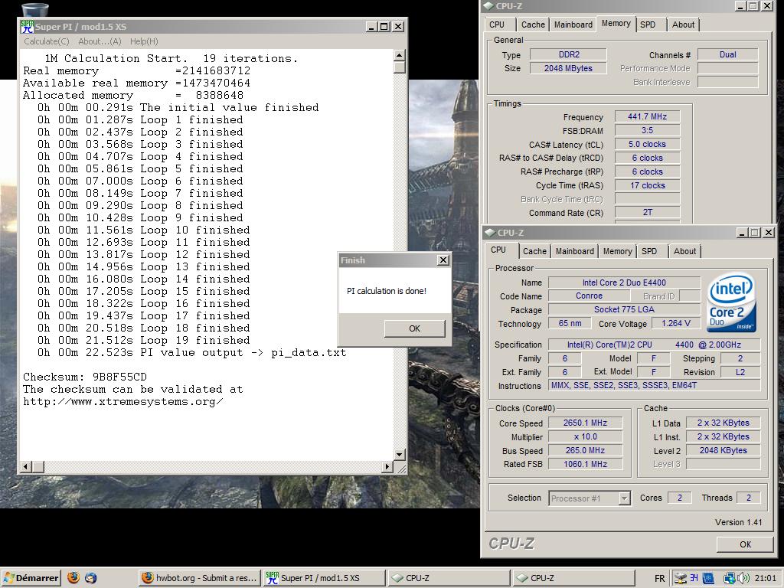
Task: Switch to first CPU-Z taskbar button
Action: (x=449, y=578)
